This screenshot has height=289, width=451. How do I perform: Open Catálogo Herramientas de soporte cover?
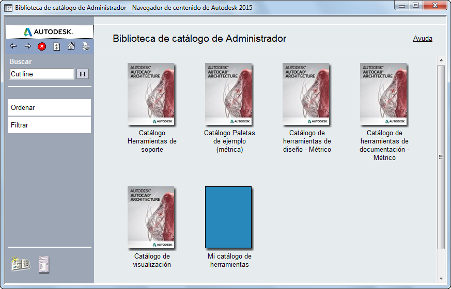(x=151, y=94)
